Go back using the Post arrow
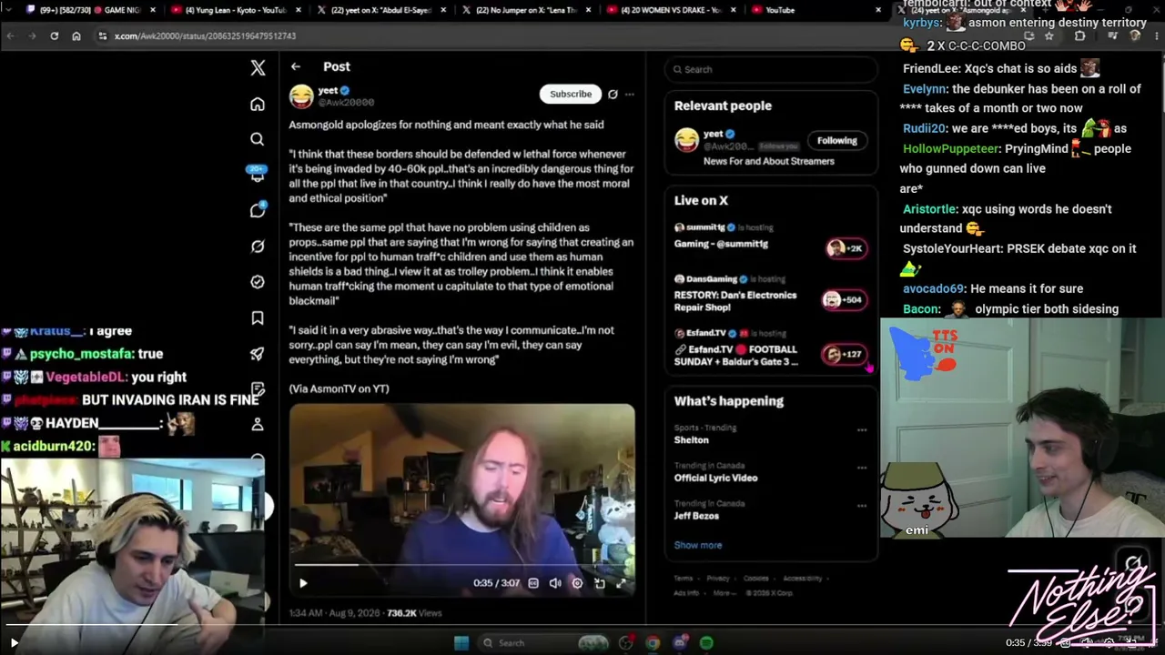 296,66
